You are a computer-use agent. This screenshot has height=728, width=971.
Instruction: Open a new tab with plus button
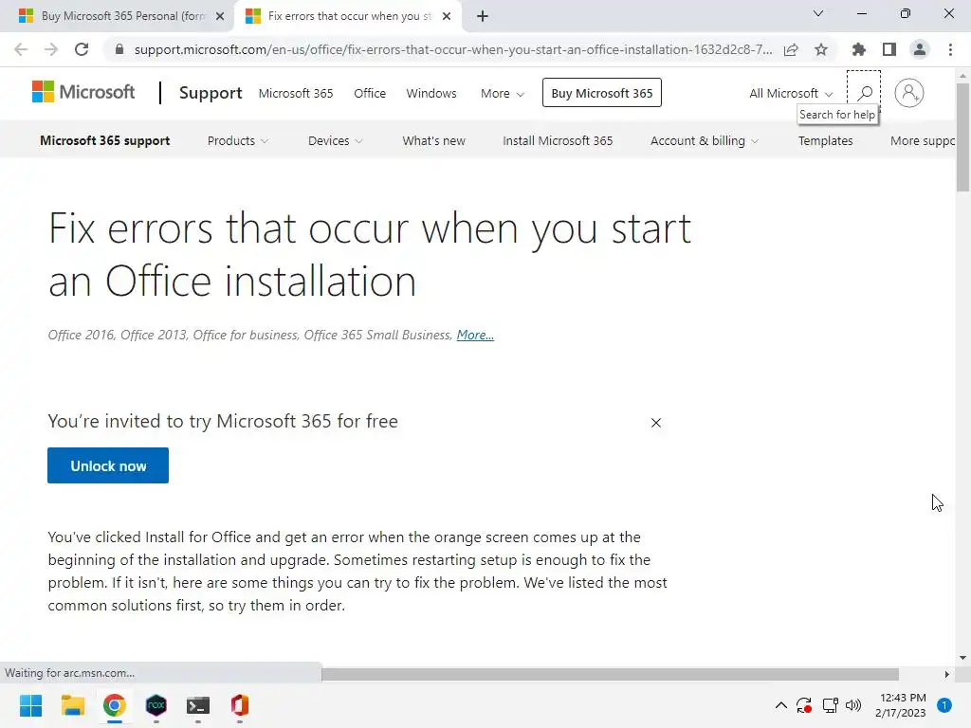pyautogui.click(x=483, y=16)
